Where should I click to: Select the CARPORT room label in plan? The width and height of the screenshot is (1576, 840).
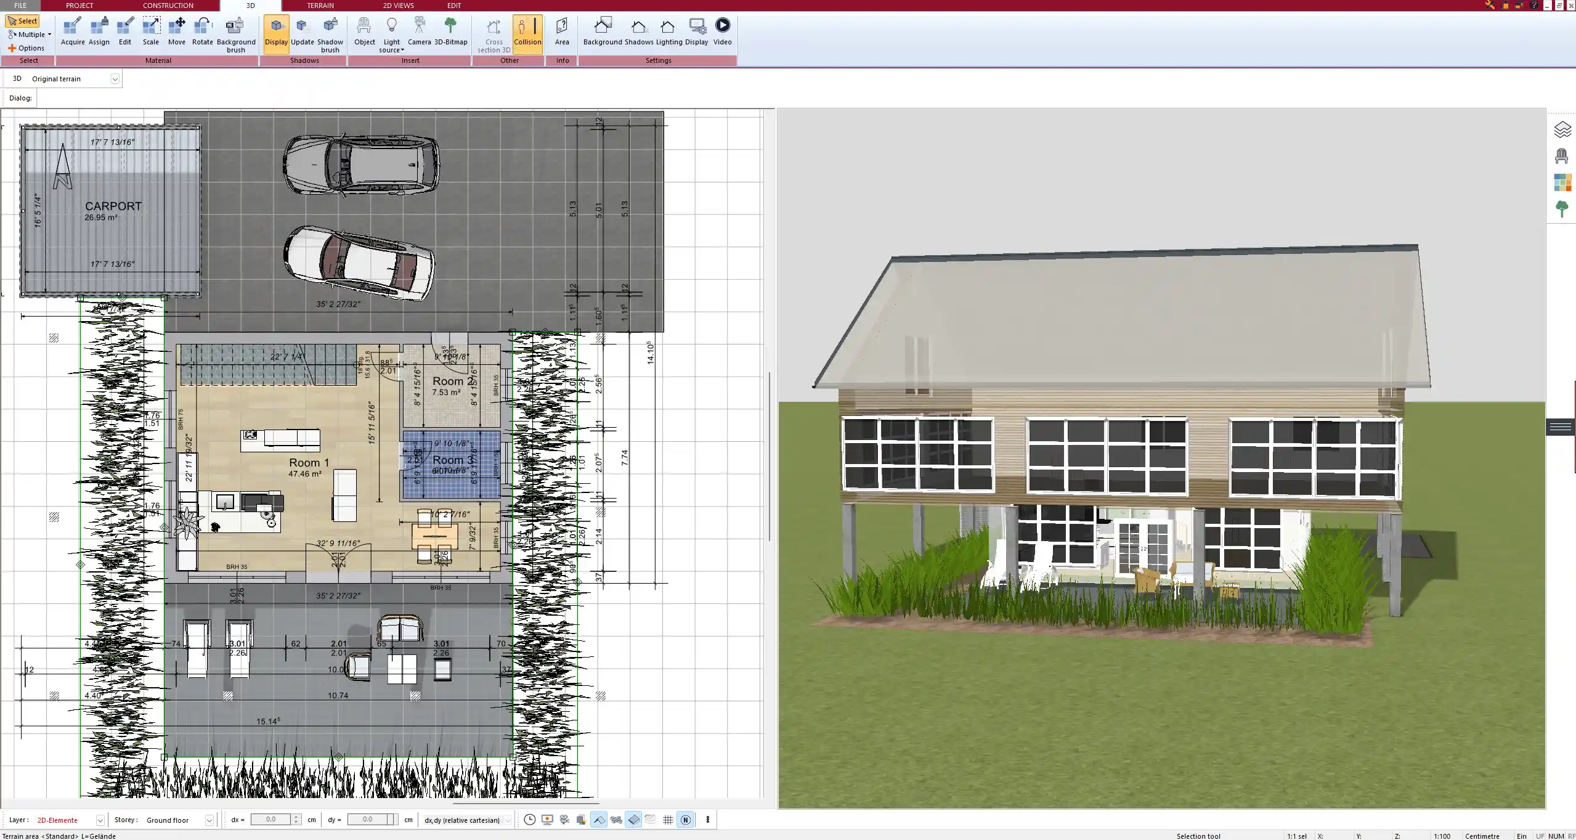[113, 206]
